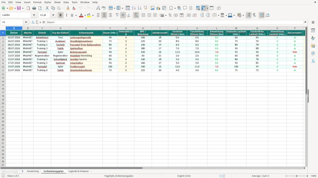Click the AutoFilter funnel icon

pyautogui.click(x=145, y=8)
